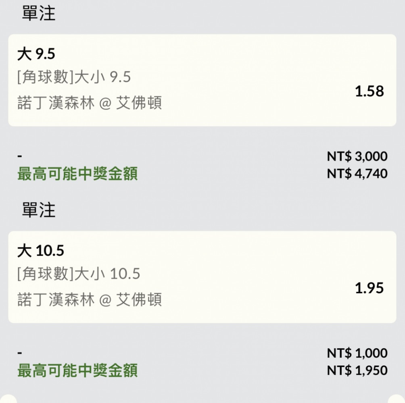Tap the first 諾丁漢森林 @ 艾佛頓 match name
Image resolution: width=405 pixels, height=403 pixels.
pos(90,103)
